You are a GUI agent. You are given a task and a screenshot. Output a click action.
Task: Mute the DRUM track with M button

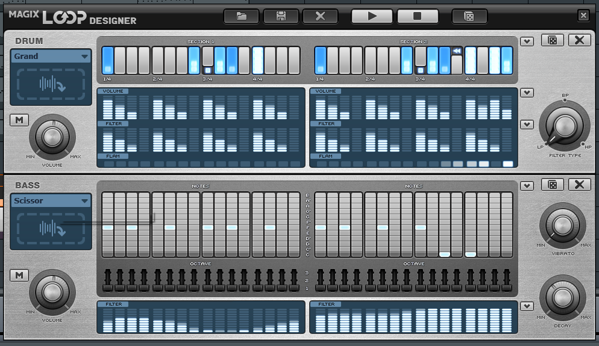pos(19,120)
